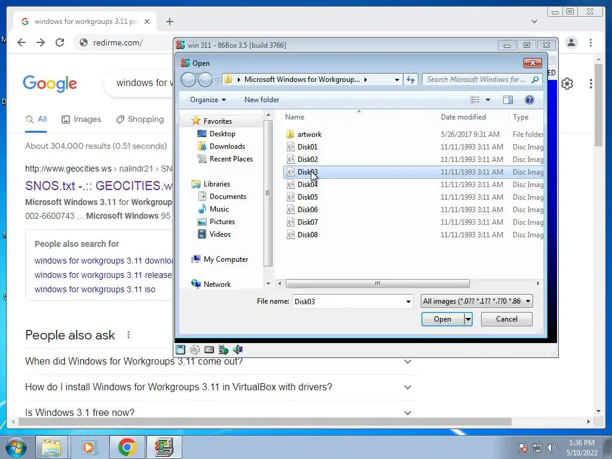Open Shopping tab in Google results
The width and height of the screenshot is (612, 459).
140,119
